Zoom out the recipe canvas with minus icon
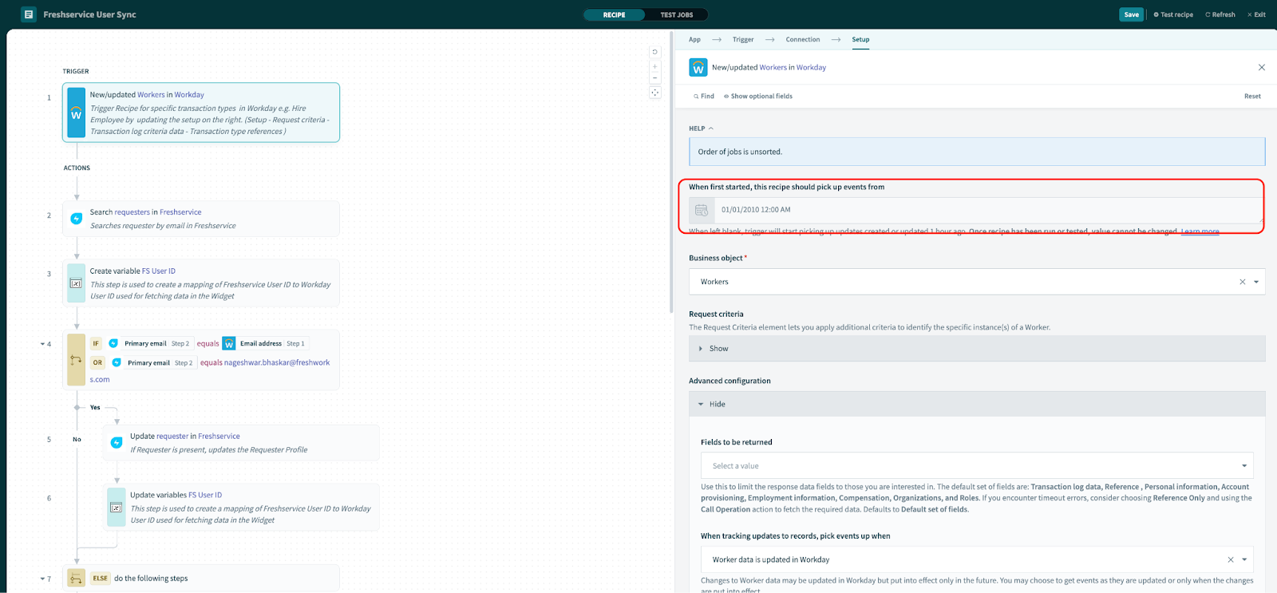 click(655, 78)
